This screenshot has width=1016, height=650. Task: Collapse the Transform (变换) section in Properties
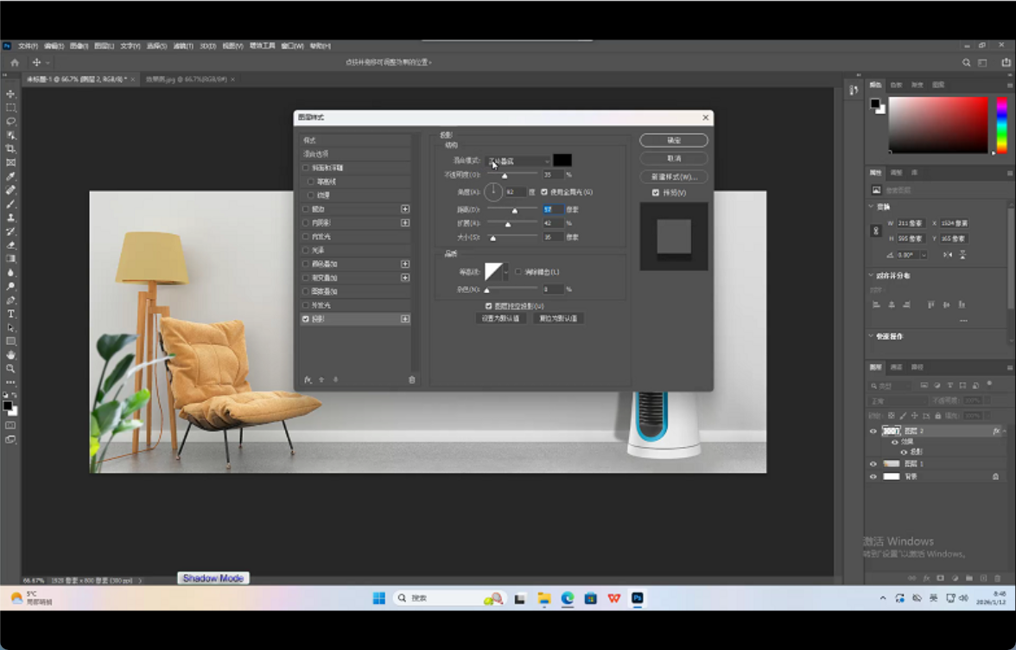[x=871, y=207]
